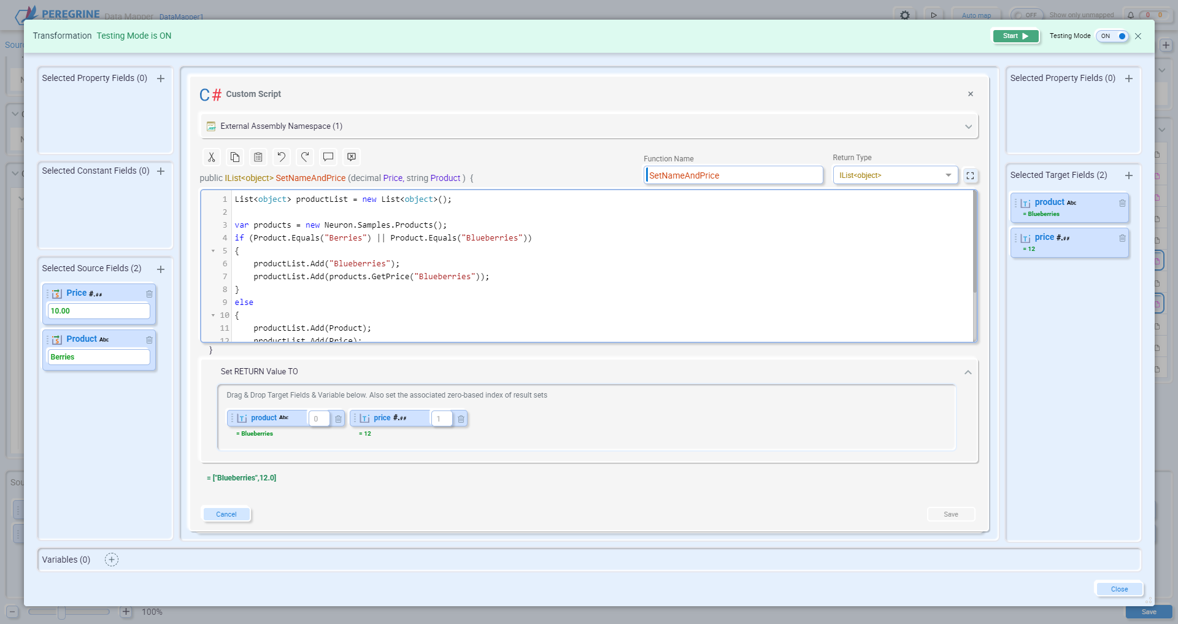Toggle Show only unmapped switch
This screenshot has height=624, width=1178.
1026,15
